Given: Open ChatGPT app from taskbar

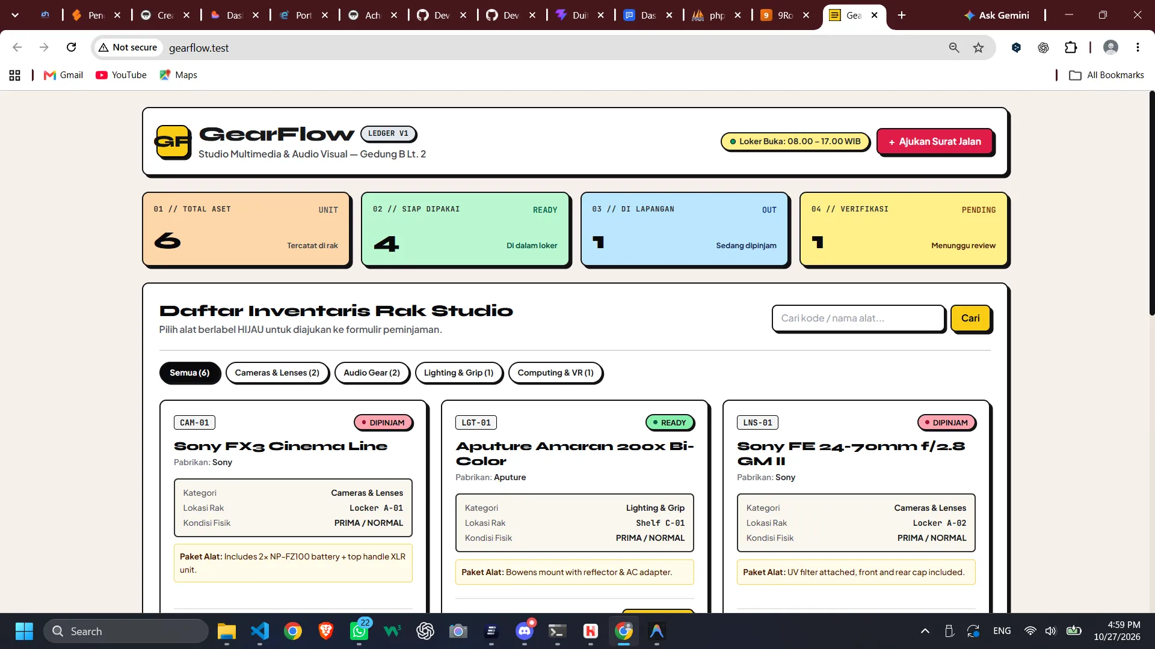Looking at the screenshot, I should [425, 631].
